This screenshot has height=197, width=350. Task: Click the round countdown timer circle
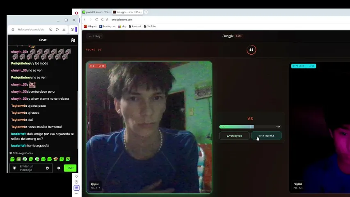pos(252,50)
